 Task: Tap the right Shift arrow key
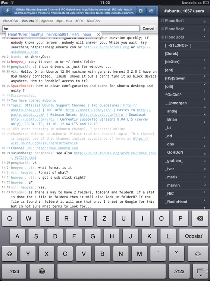click(x=198, y=254)
